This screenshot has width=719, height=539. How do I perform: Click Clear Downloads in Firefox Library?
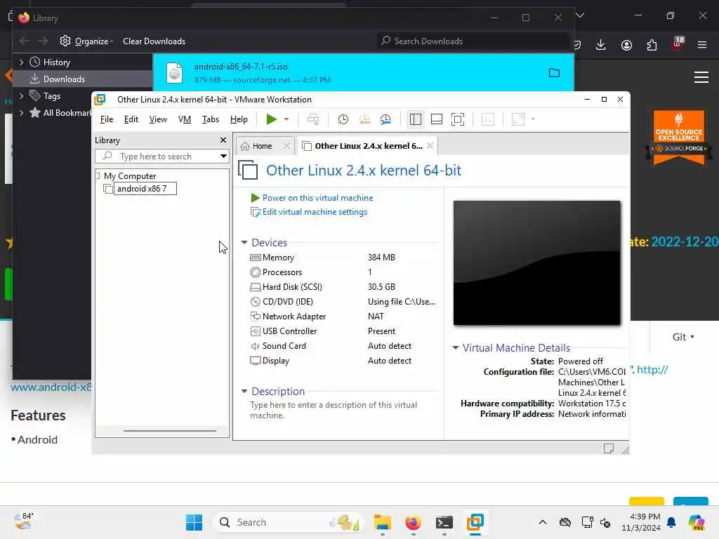[x=154, y=41]
